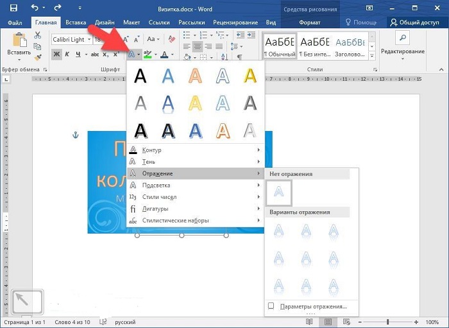The width and height of the screenshot is (449, 328).
Task: Select the No reflection thumbnail
Action: 278,193
